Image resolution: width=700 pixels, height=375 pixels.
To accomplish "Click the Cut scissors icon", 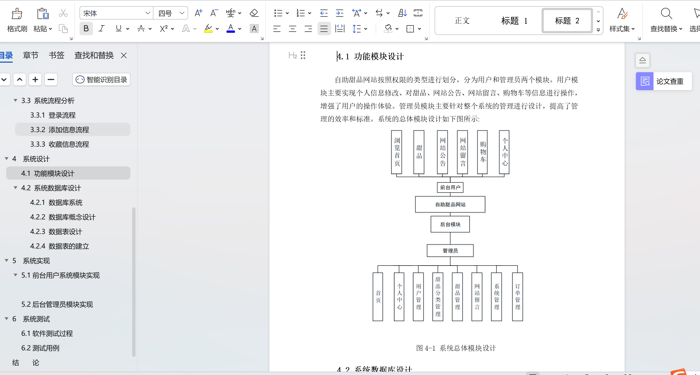I will [63, 13].
